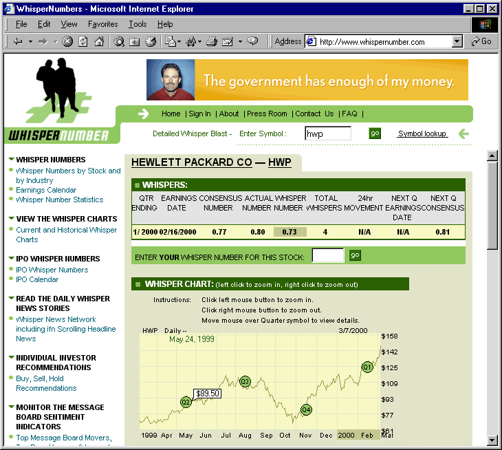Click the vertical scrollbar thumb

[492, 206]
